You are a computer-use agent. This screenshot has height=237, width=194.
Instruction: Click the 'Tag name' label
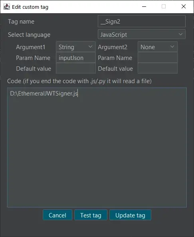(21, 22)
